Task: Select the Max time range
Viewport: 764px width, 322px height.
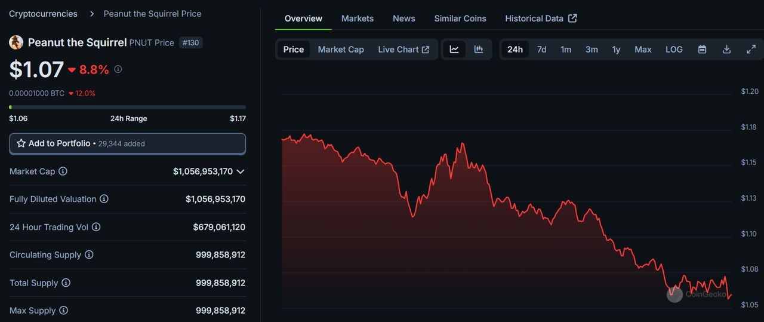Action: point(643,50)
